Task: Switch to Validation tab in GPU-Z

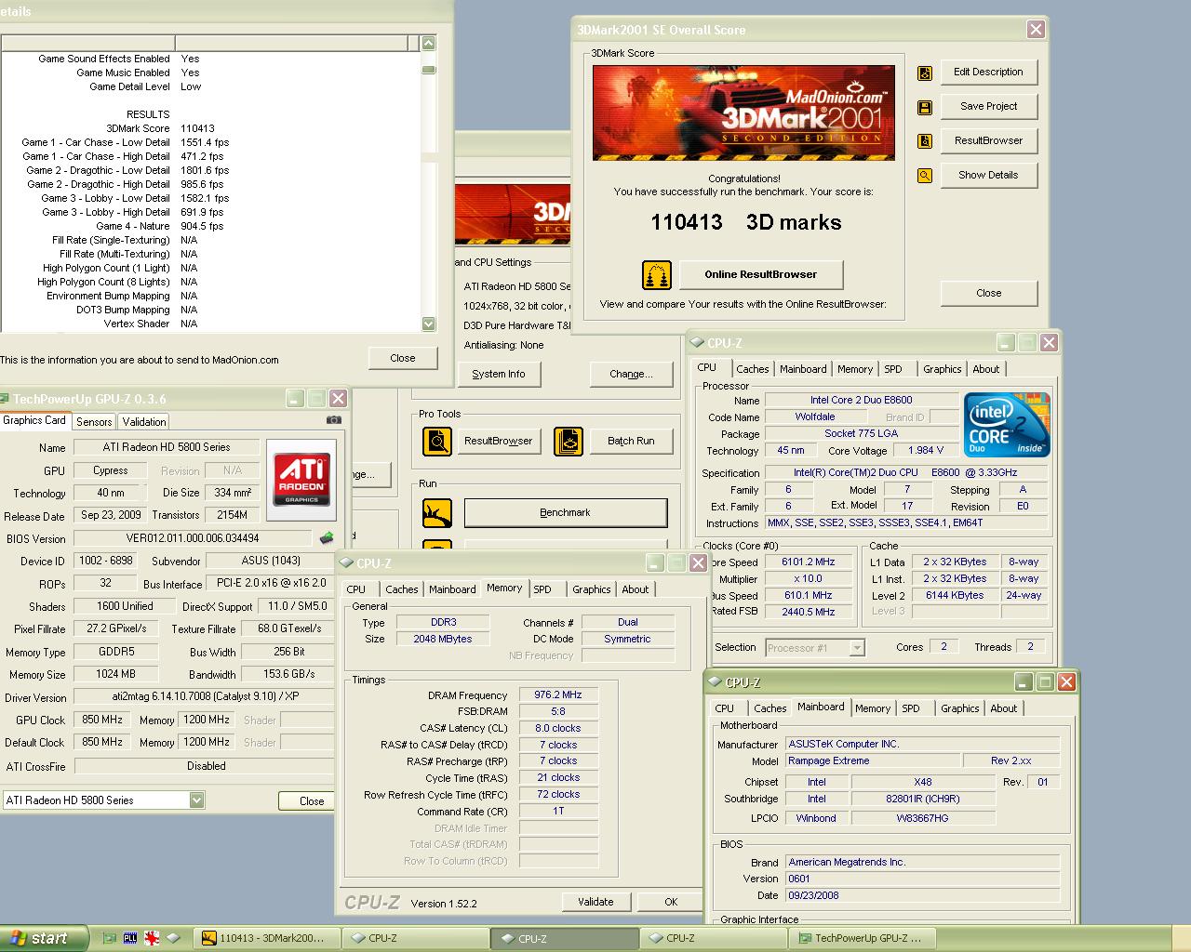Action: pos(144,421)
